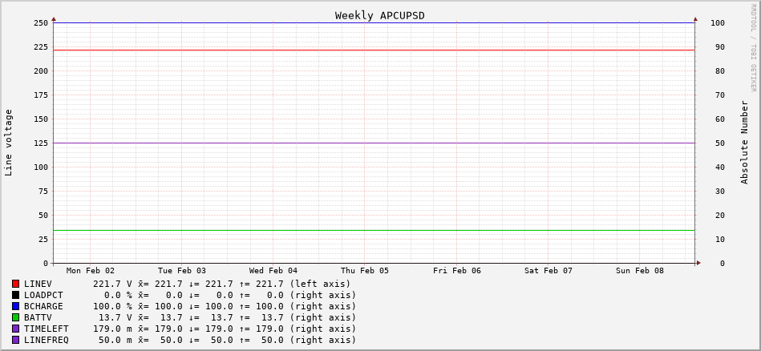Click the green BATTV legend swatch
The width and height of the screenshot is (761, 351).
(15, 317)
